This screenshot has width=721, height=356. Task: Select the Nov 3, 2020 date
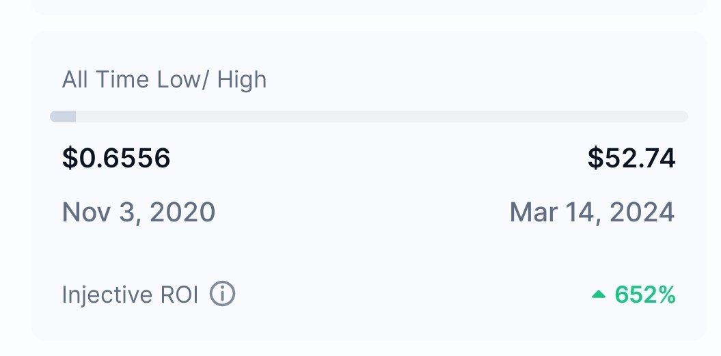(x=139, y=213)
